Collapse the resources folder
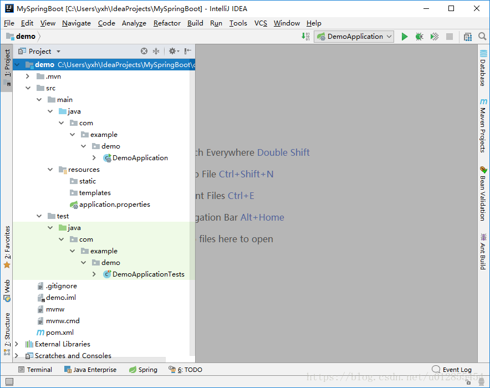The height and width of the screenshot is (388, 490). 50,170
